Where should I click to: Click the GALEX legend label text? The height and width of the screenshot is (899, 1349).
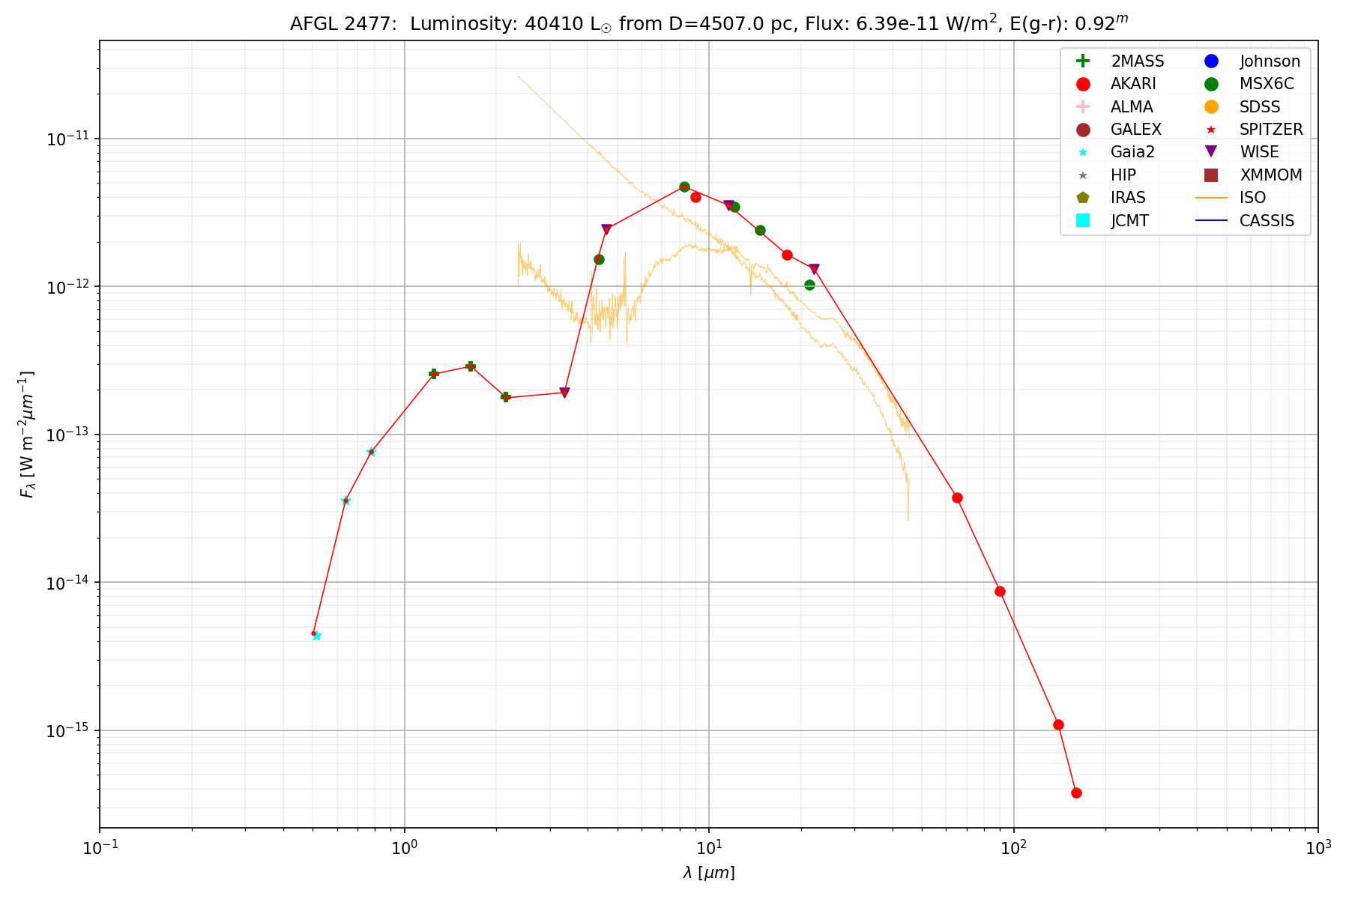click(x=1135, y=130)
